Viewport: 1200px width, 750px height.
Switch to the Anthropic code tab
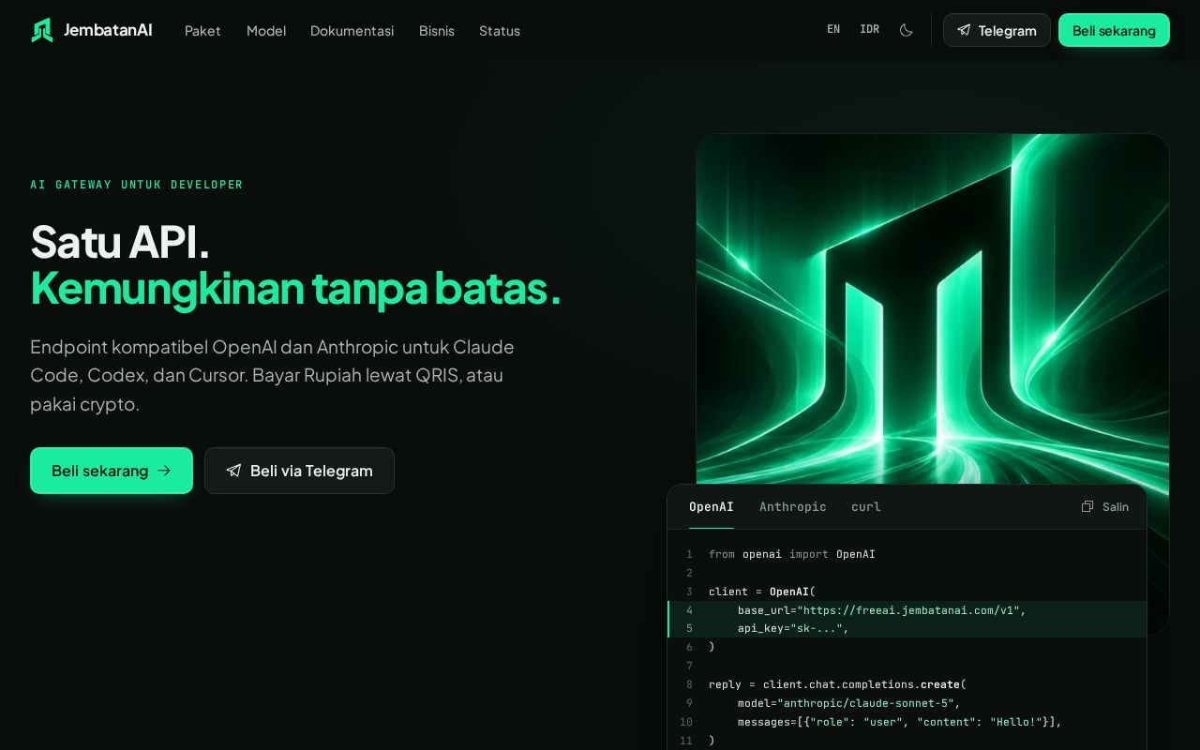click(x=793, y=506)
